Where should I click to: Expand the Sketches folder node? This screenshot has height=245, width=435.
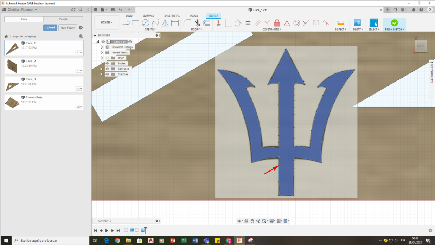click(102, 74)
